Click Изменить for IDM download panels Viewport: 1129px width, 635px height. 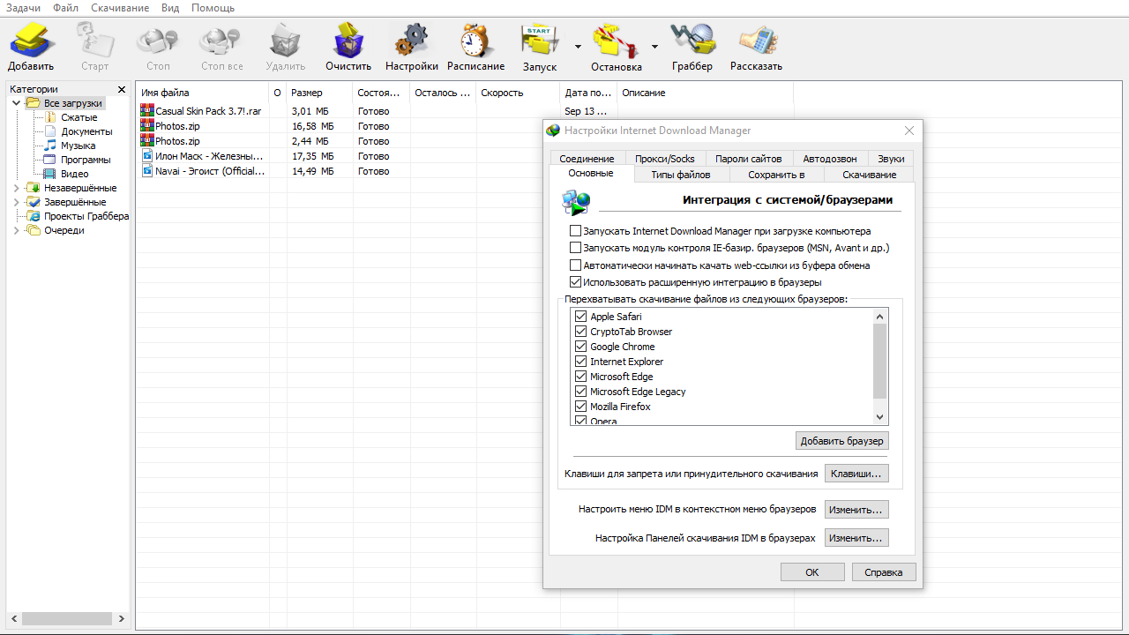[x=856, y=538]
